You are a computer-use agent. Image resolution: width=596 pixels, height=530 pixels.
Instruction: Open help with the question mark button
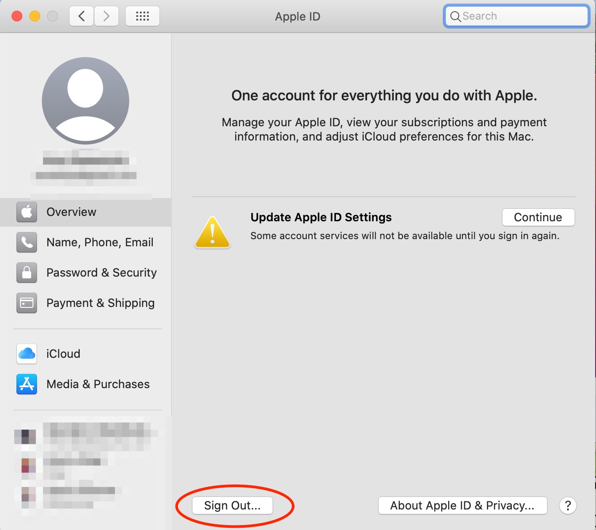point(568,505)
